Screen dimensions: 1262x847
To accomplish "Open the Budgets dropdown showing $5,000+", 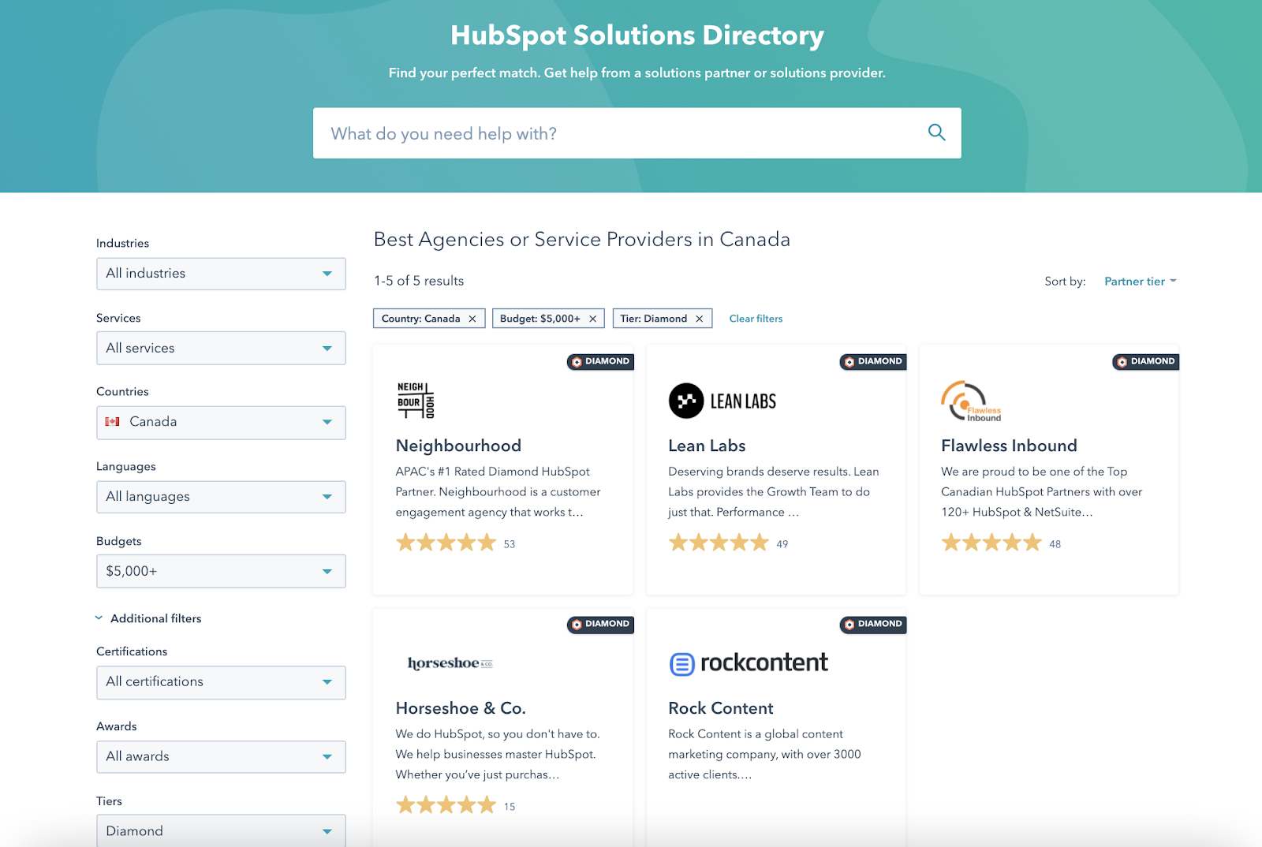I will [221, 571].
